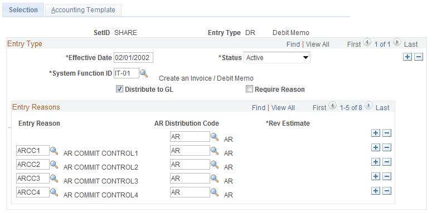Click the '*Rev Estimate' column header
The height and width of the screenshot is (213, 432).
288,123
